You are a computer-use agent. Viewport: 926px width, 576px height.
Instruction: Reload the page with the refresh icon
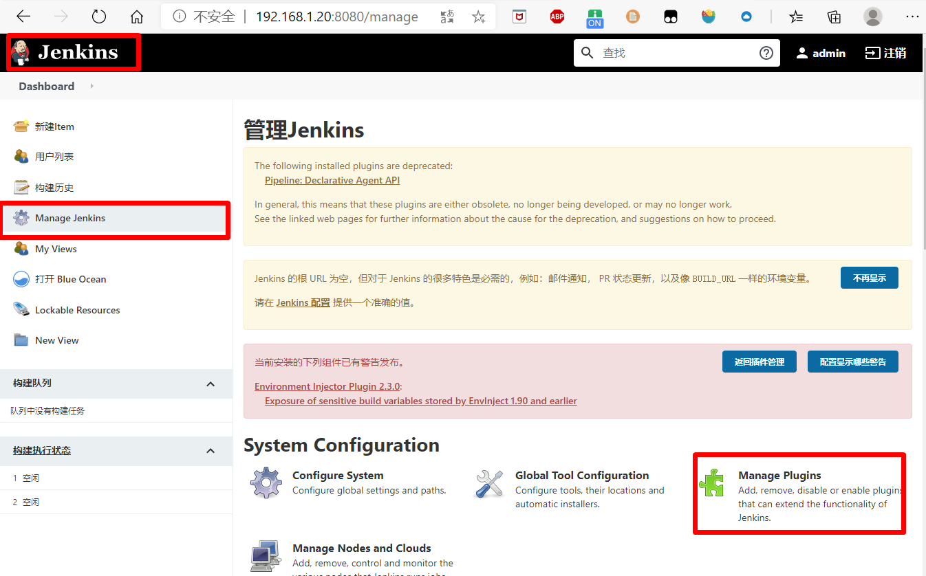(99, 16)
